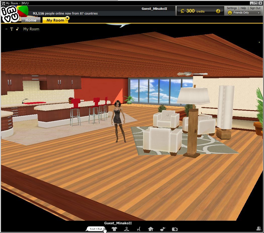Click the people online count text
Viewport: 264px width, 233px height.
pos(65,14)
